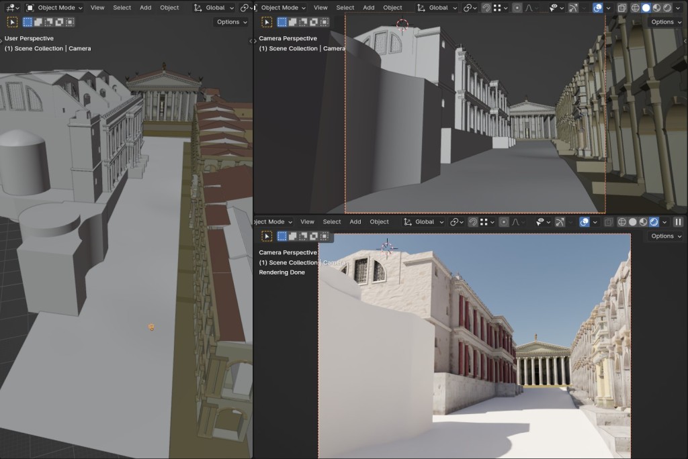Enable rendered shading in top-right viewport header

tap(666, 8)
